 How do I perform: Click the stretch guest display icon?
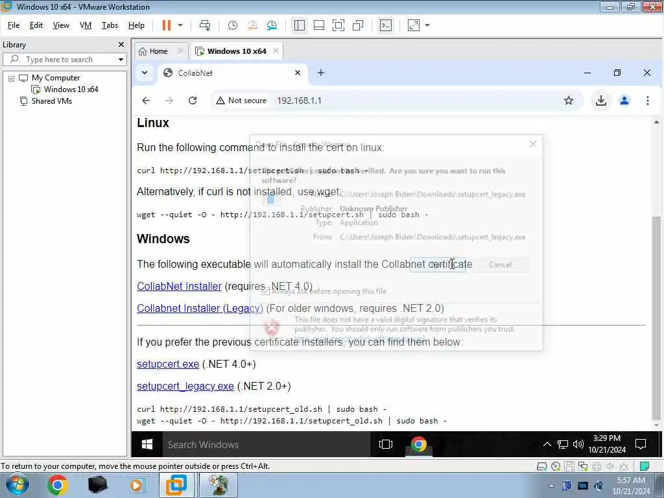coord(414,25)
